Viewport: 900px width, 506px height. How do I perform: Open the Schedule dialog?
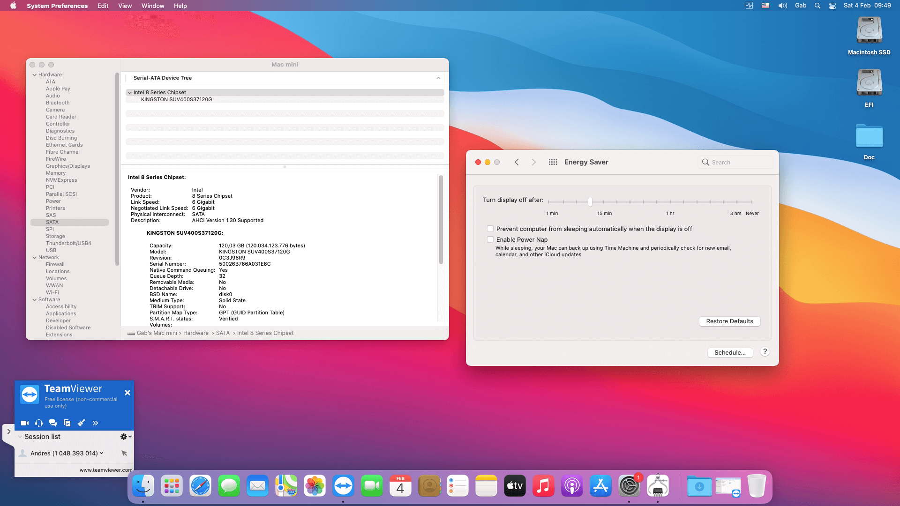[x=730, y=352]
